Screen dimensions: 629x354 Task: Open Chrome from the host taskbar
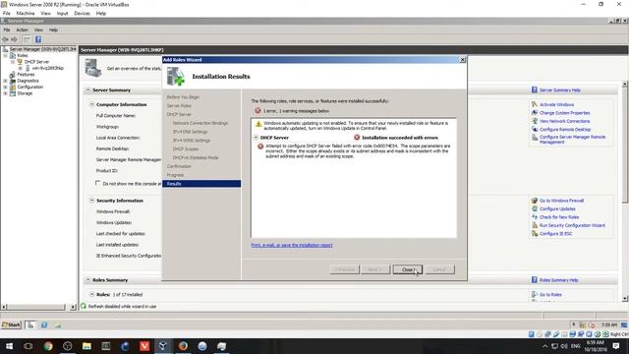[x=48, y=346]
